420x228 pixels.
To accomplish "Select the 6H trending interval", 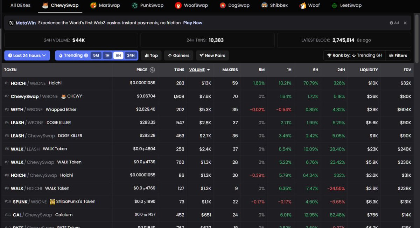I will [118, 56].
